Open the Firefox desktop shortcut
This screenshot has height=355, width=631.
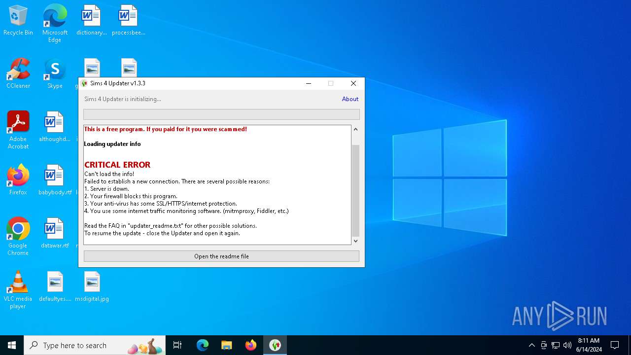coord(18,180)
